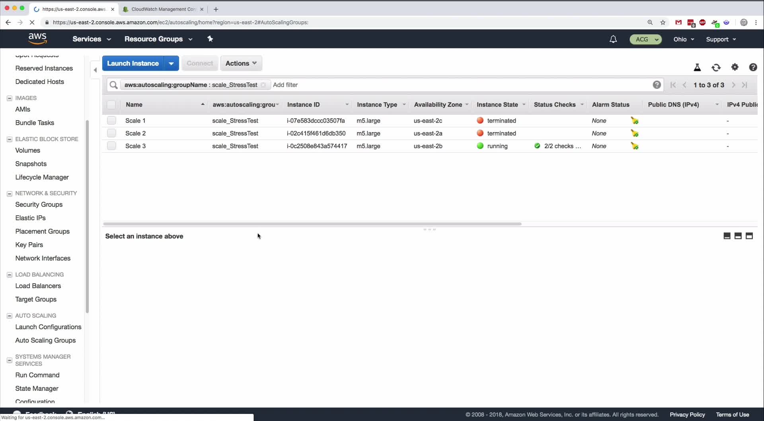
Task: Sort the table by Name column
Action: [165, 105]
